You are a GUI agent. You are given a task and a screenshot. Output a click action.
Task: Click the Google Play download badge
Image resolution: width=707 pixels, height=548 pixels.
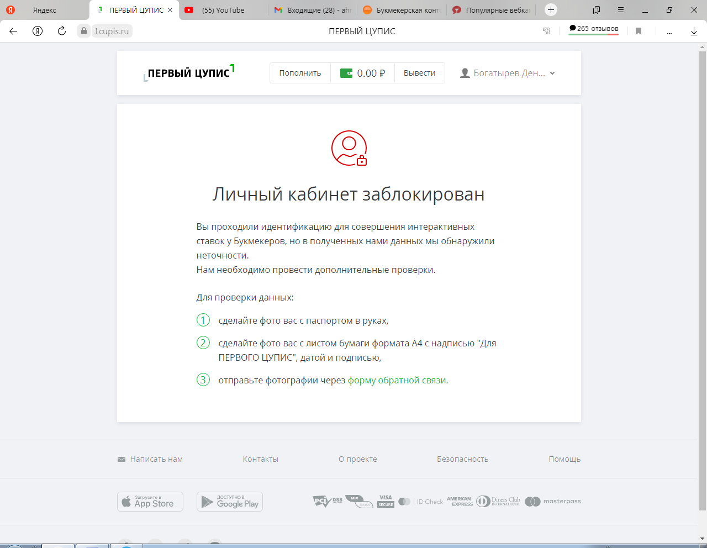click(230, 502)
